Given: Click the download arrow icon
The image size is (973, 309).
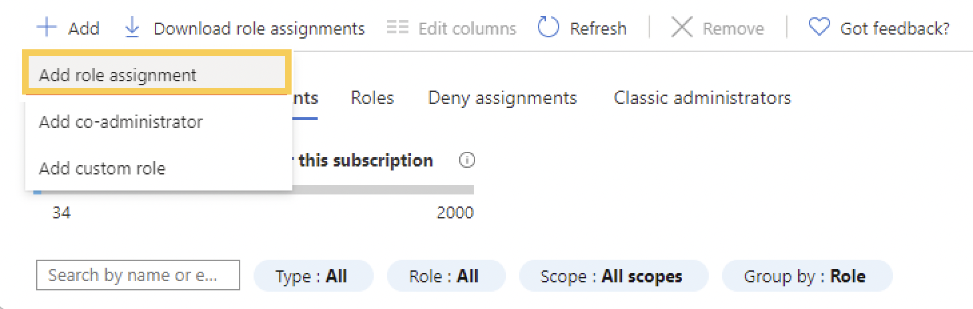Looking at the screenshot, I should click(132, 28).
